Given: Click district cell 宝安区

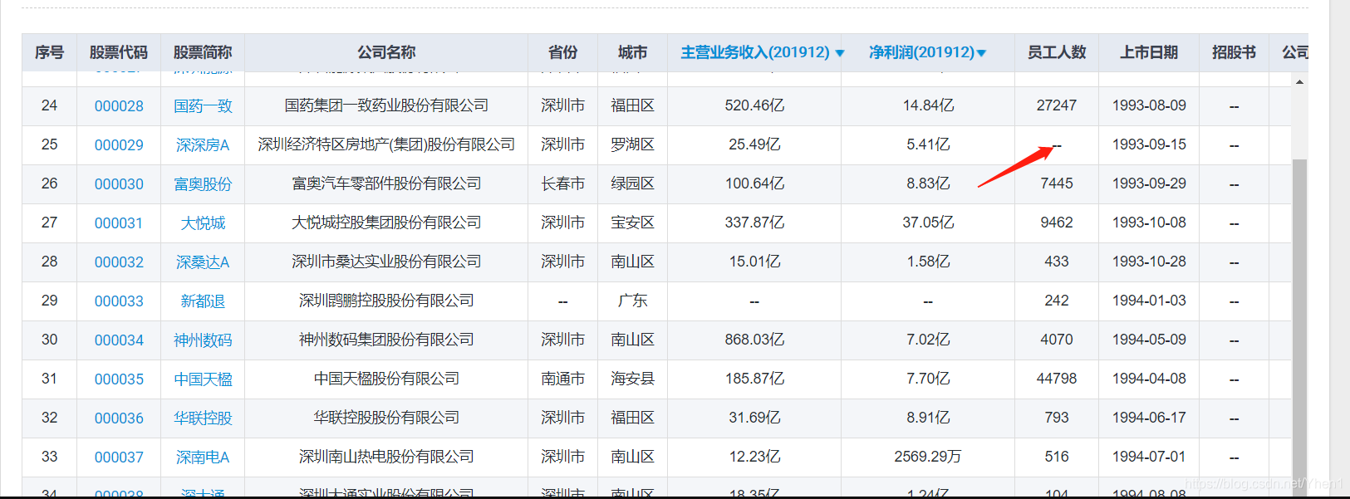Looking at the screenshot, I should (x=632, y=223).
